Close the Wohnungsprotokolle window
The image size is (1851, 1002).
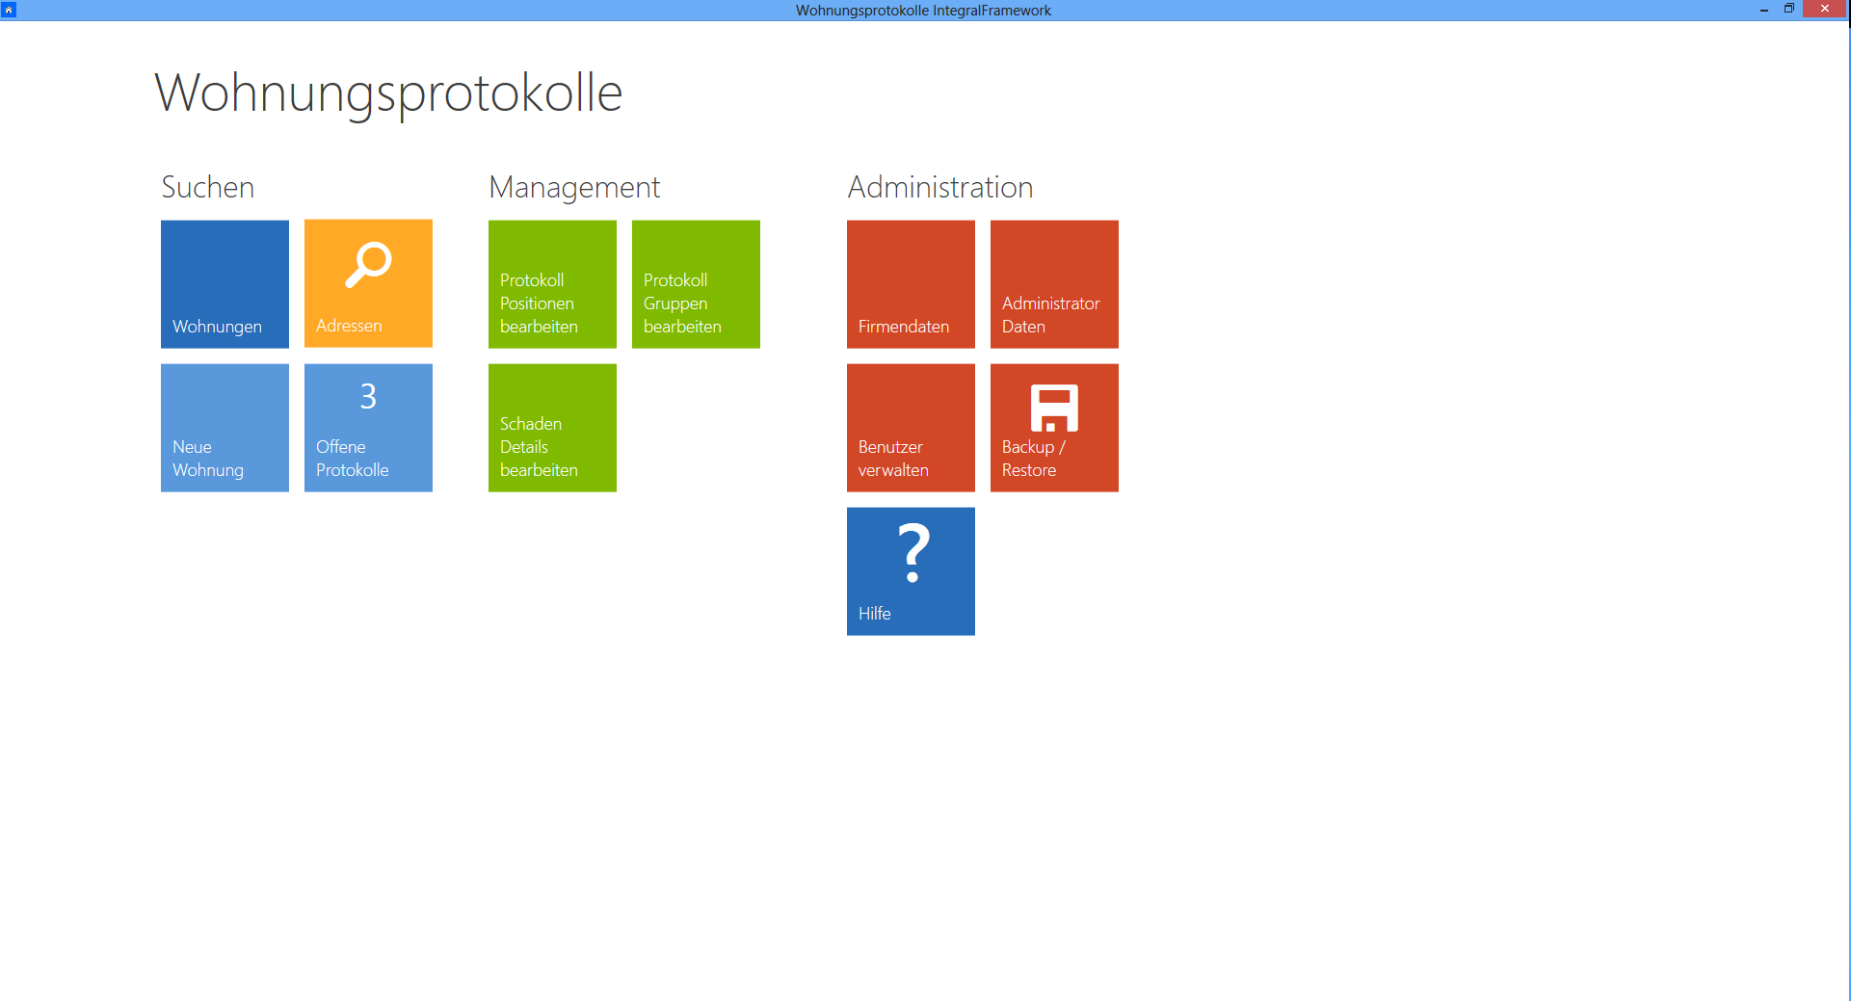pos(1824,9)
